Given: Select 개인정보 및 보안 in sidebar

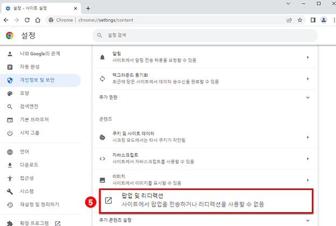Looking at the screenshot, I should tap(38, 80).
